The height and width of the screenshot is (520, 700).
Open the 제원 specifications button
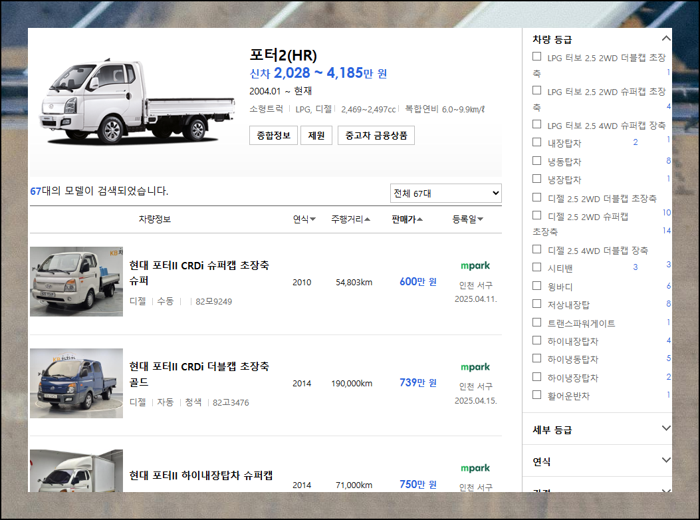316,136
